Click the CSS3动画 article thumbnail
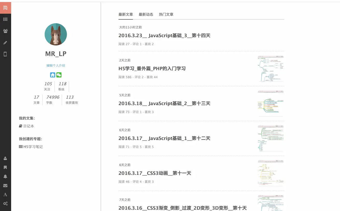This screenshot has height=211, width=340. pos(271,173)
